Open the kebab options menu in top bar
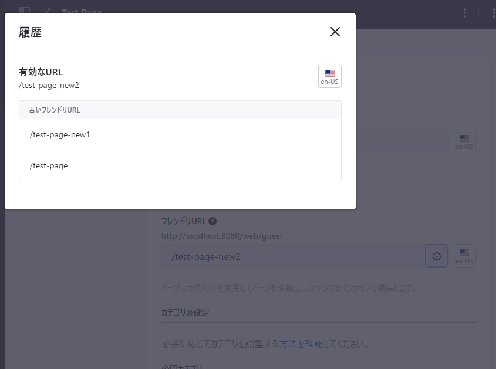The height and width of the screenshot is (369, 496). [x=465, y=12]
